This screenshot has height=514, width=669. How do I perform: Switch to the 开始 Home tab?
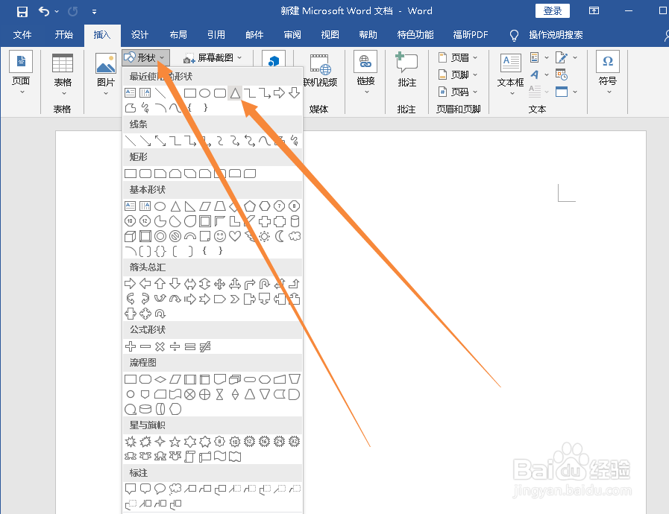(64, 34)
